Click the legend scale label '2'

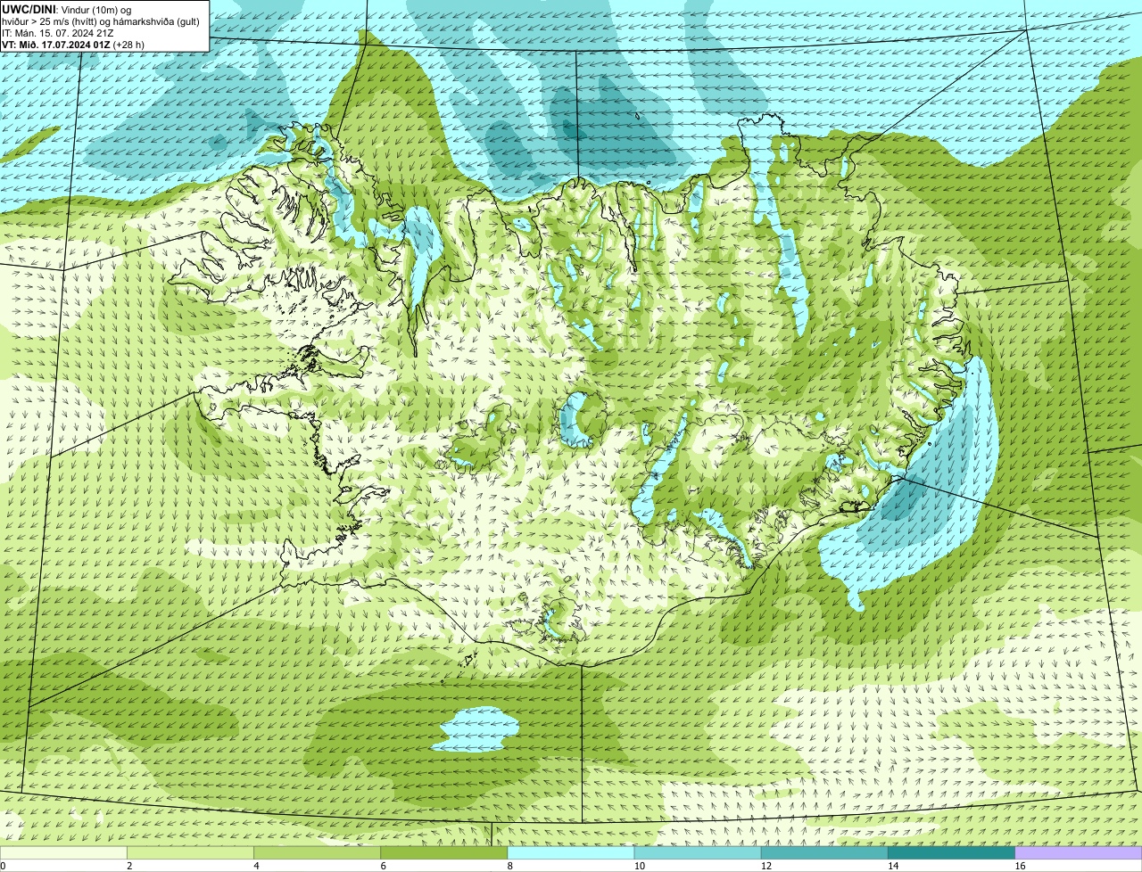point(129,866)
